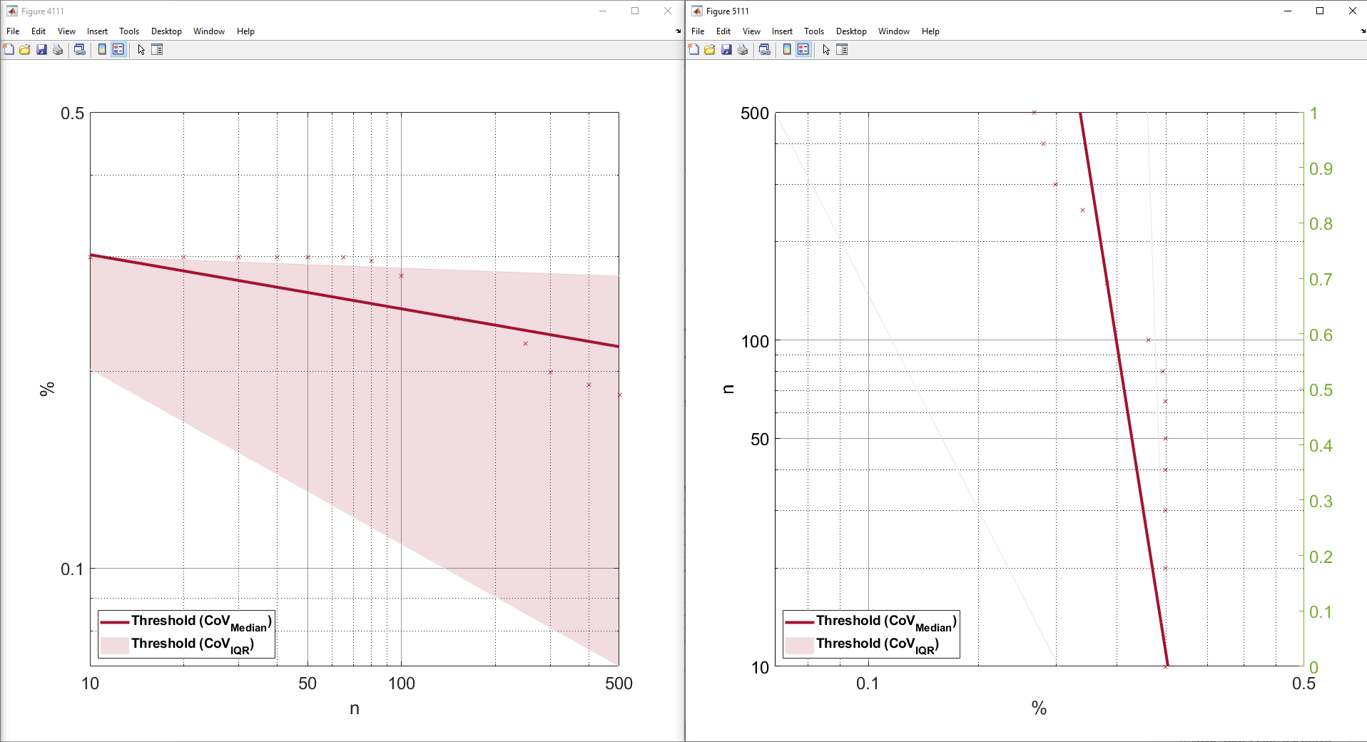Maximize the Figure 5111 window
The image size is (1367, 742).
coord(1320,11)
